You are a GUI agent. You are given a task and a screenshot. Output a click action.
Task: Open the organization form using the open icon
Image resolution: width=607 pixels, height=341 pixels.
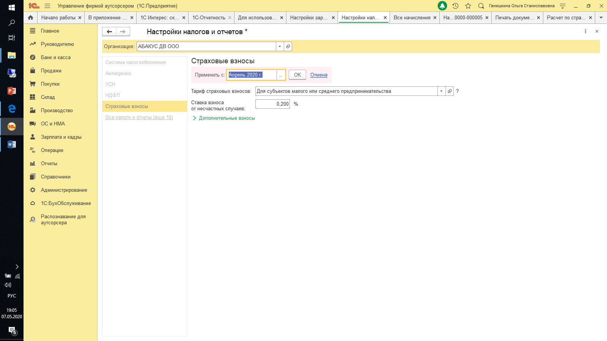288,46
